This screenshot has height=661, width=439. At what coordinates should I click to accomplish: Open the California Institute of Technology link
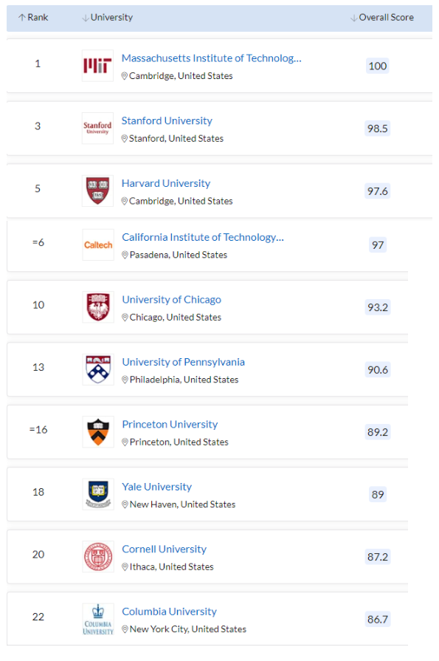(203, 237)
